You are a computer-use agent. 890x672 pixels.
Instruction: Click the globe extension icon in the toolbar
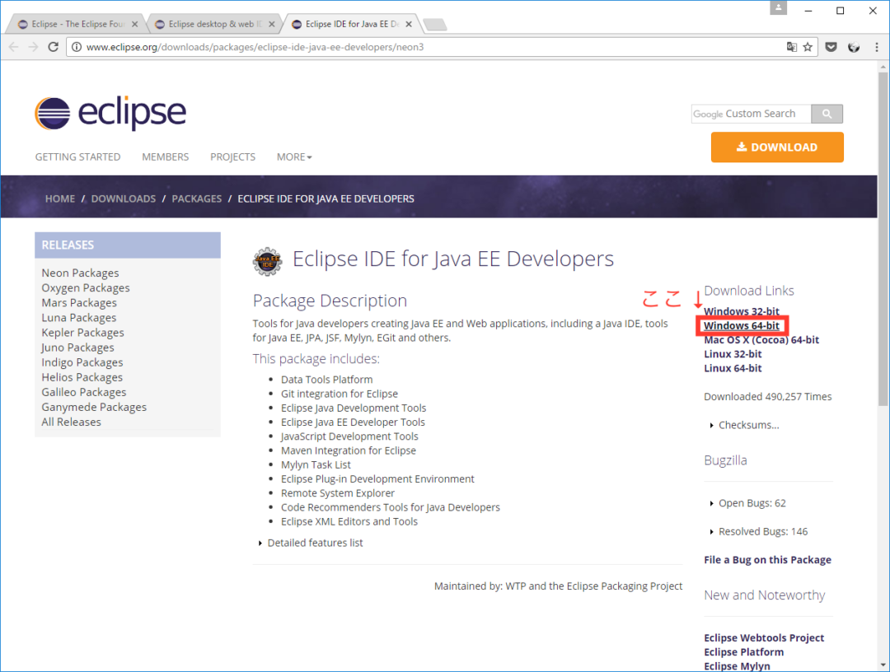pos(854,47)
